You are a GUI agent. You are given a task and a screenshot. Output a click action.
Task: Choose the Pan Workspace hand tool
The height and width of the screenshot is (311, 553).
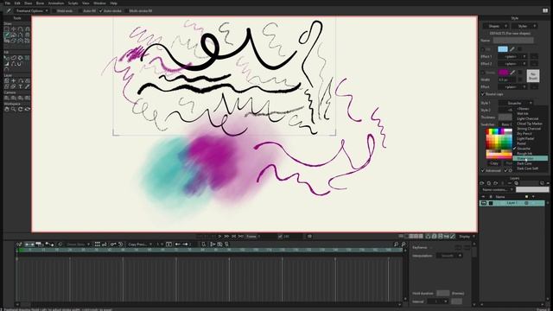(6, 110)
